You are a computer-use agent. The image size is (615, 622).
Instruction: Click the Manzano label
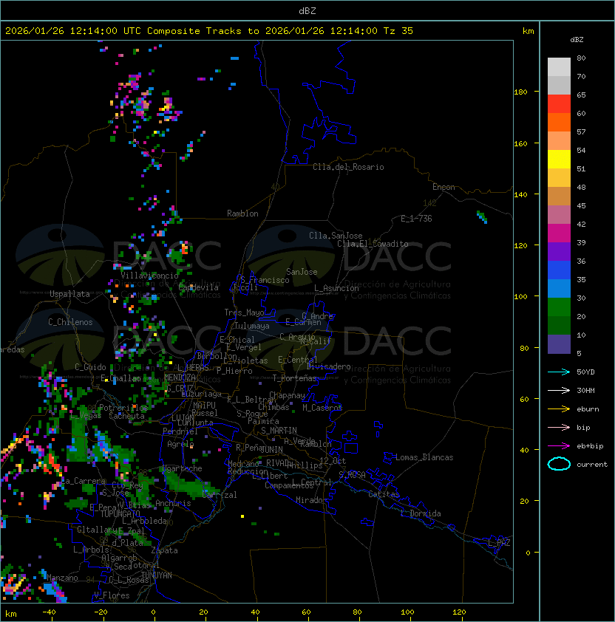click(62, 578)
